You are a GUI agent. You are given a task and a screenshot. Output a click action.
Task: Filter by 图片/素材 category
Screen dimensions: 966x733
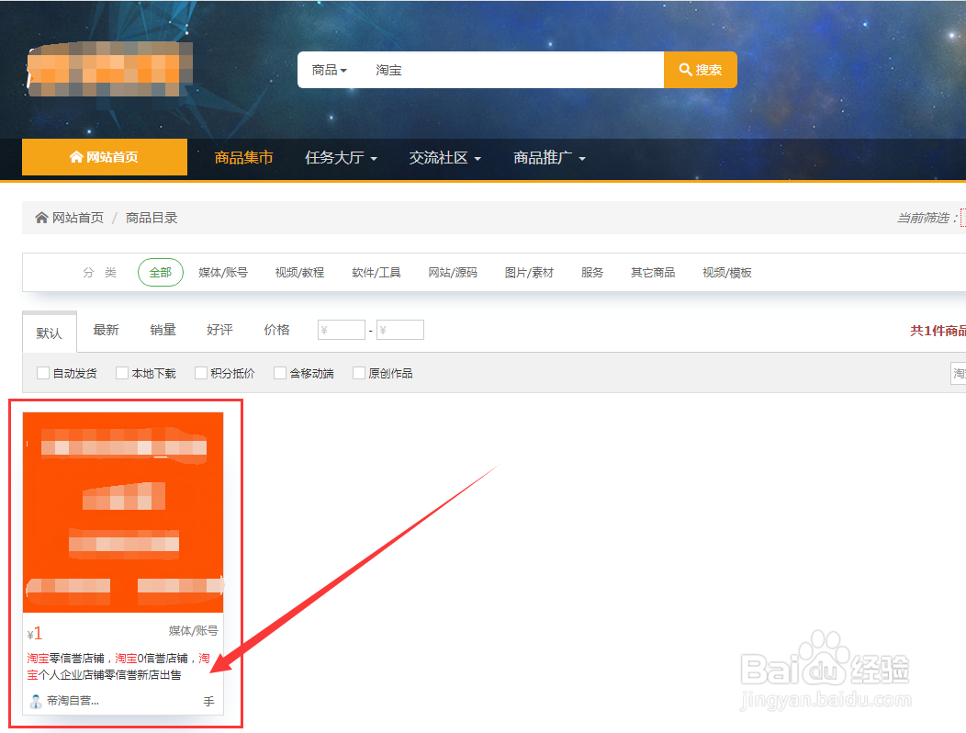point(529,273)
